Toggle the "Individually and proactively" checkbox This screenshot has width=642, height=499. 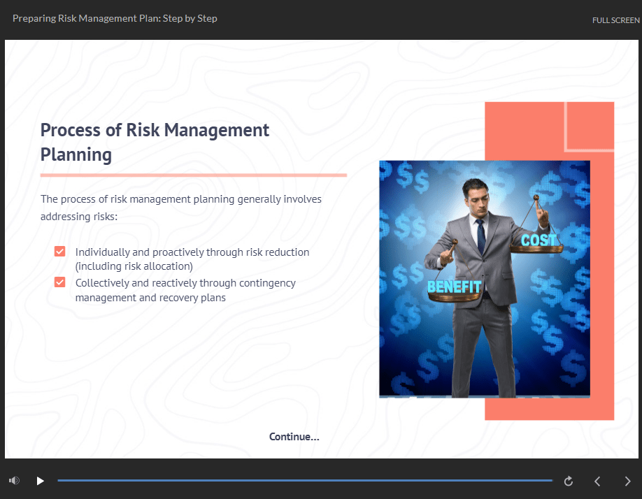coord(59,251)
